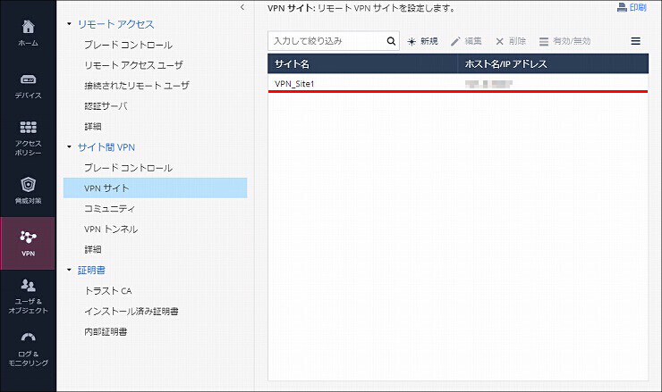The height and width of the screenshot is (392, 662).
Task: Open ブレード コントロール under リモート アクセス
Action: [x=128, y=45]
